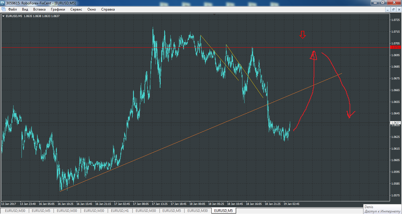Click the '16 Jan 10:25' time label
The image size is (402, 214).
pos(65,204)
